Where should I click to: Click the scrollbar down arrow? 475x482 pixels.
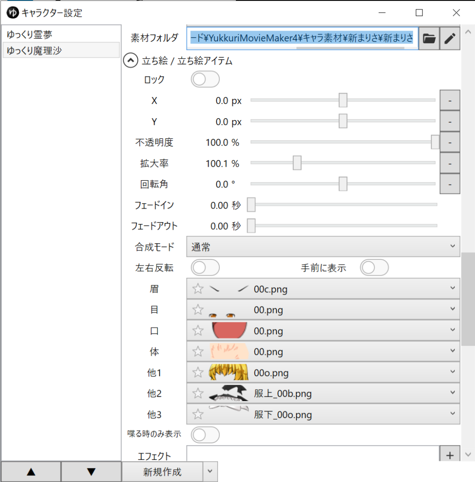(468, 454)
